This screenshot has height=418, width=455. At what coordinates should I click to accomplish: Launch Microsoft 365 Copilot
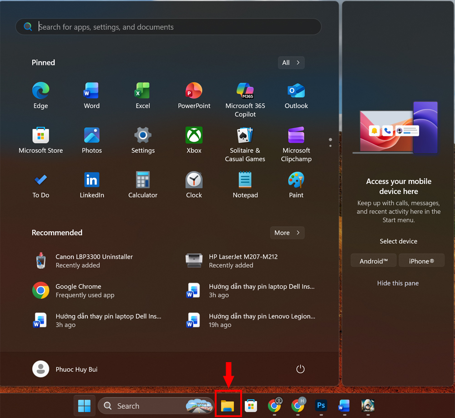tap(245, 95)
